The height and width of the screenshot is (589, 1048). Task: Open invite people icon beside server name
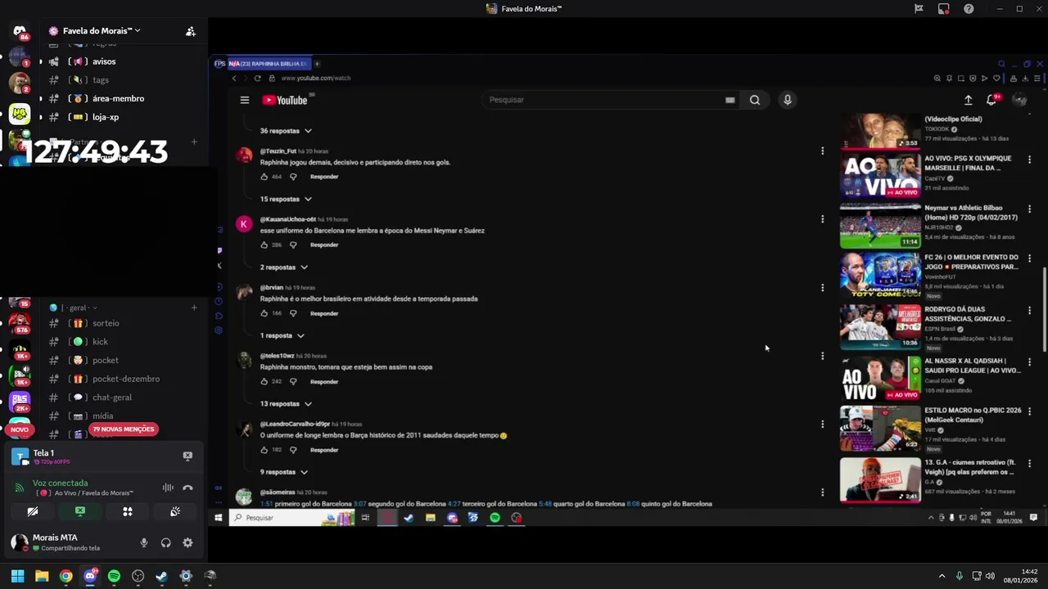pos(191,31)
